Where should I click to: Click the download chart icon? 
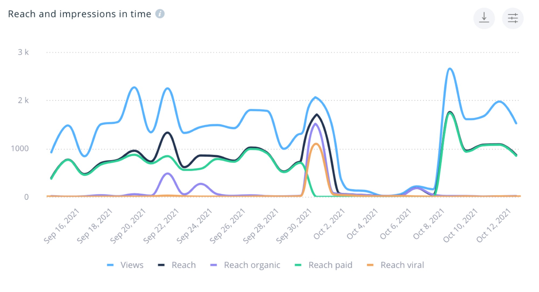484,18
